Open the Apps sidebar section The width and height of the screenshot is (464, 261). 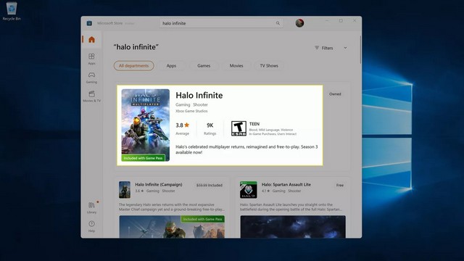coord(91,59)
